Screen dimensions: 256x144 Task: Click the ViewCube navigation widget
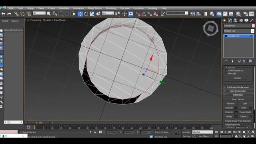tap(211, 28)
